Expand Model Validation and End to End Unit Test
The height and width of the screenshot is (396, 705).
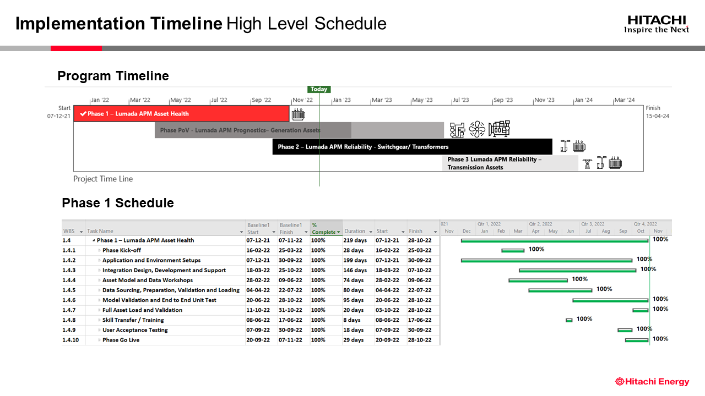click(100, 300)
